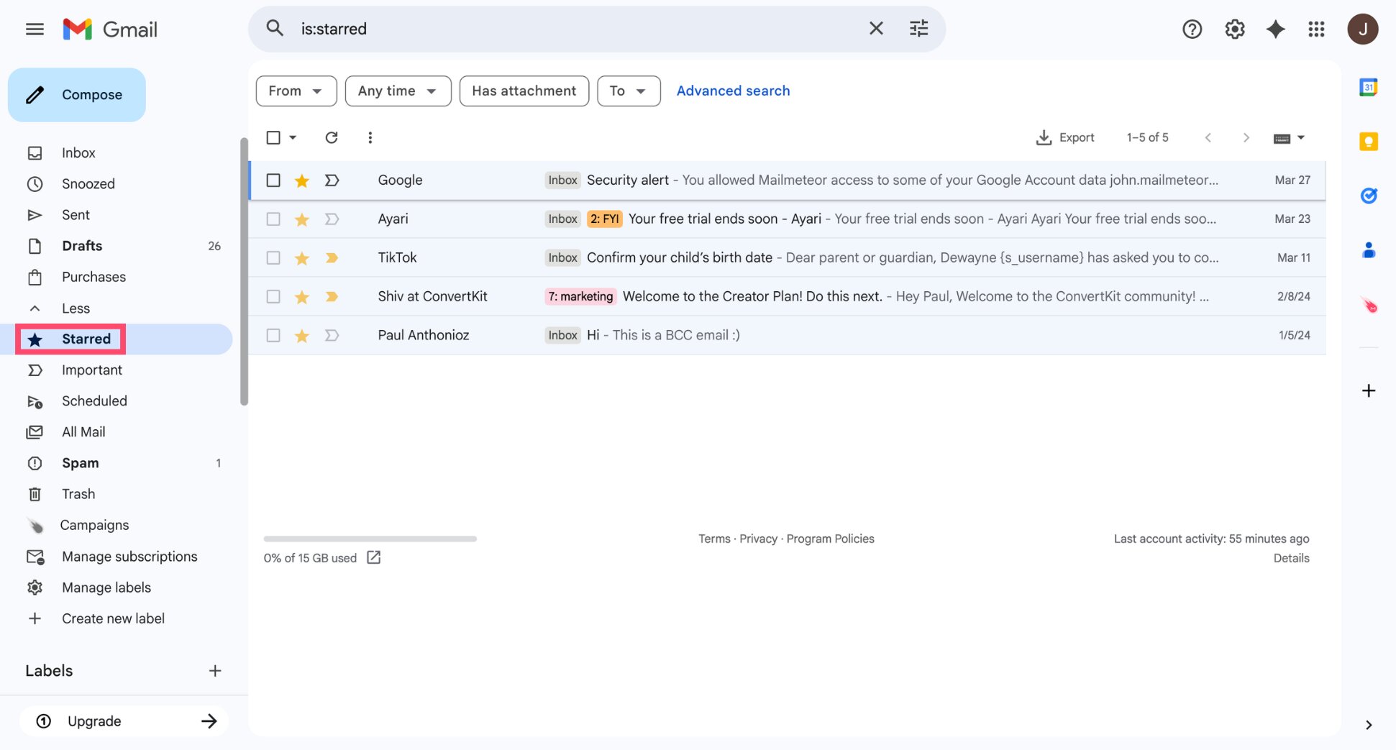Open Important folder
The height and width of the screenshot is (750, 1396).
click(92, 370)
